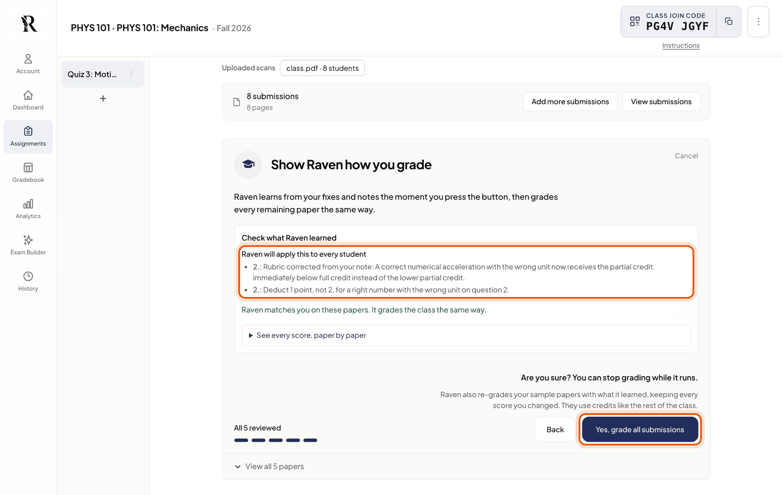
Task: Expand See every score, paper by paper
Action: [466, 335]
